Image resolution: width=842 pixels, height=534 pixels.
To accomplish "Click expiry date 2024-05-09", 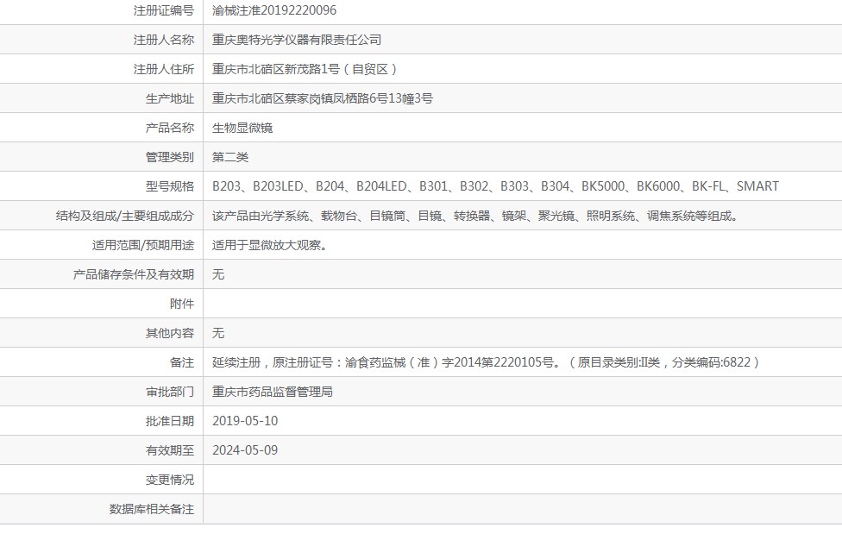I will [x=245, y=450].
